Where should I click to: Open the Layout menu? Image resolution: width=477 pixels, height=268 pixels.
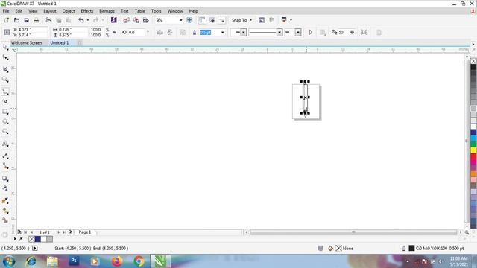pyautogui.click(x=50, y=11)
